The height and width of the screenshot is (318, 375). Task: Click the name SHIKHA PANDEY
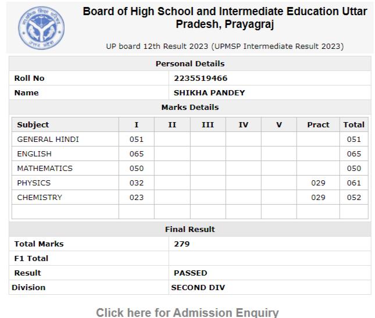coord(209,93)
